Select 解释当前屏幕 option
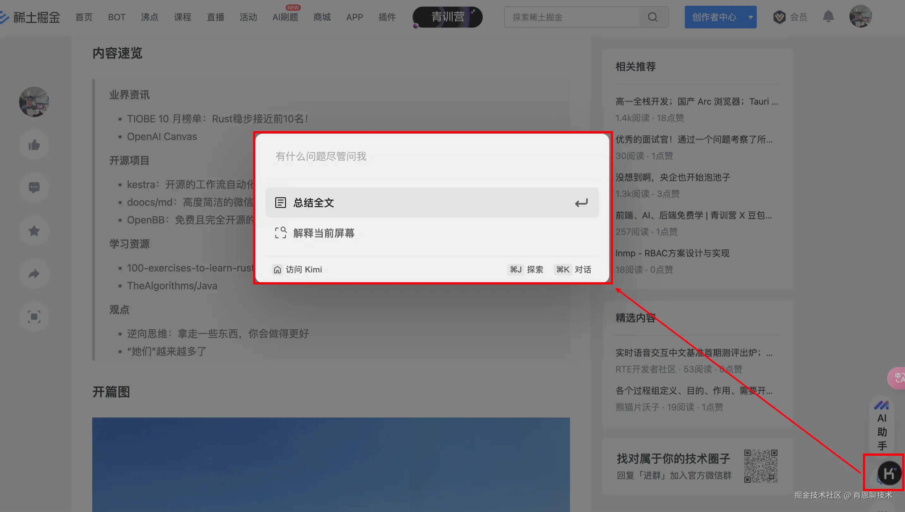The width and height of the screenshot is (905, 512). click(x=324, y=233)
